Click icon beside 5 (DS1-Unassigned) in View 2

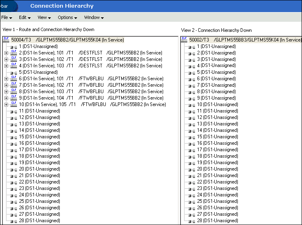coord(192,73)
